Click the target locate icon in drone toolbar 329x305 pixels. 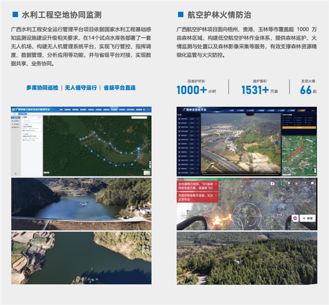tap(297, 183)
